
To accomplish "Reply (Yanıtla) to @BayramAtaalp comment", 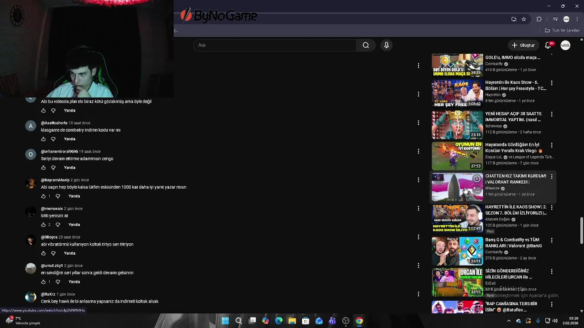I will 74,196.
